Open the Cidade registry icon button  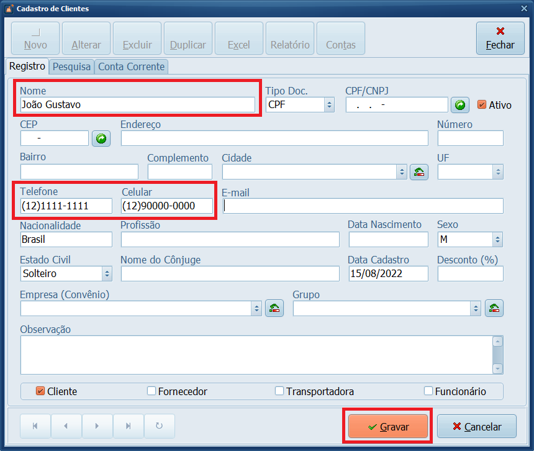[419, 172]
